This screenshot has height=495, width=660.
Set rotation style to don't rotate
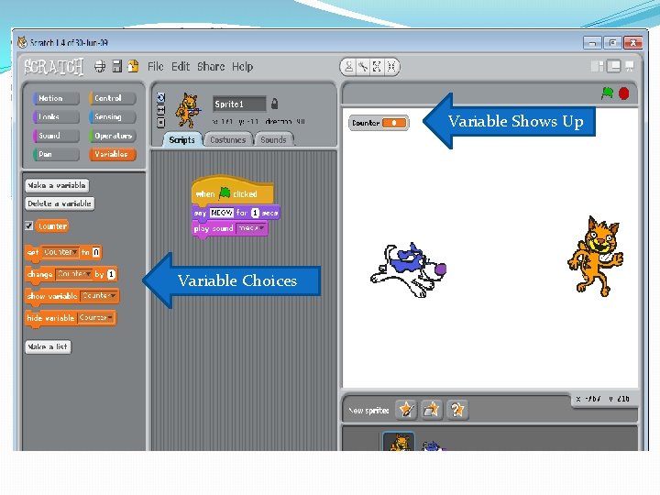pos(160,123)
